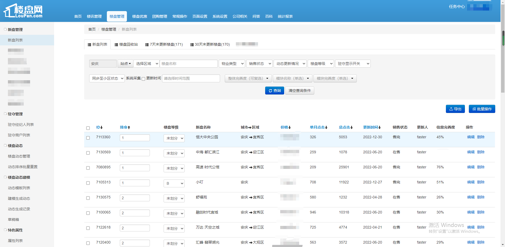Open 草稿箱 in sidebar
The width and height of the screenshot is (505, 247).
coord(13,220)
